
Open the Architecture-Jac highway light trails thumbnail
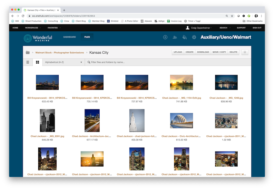click(x=92, y=121)
